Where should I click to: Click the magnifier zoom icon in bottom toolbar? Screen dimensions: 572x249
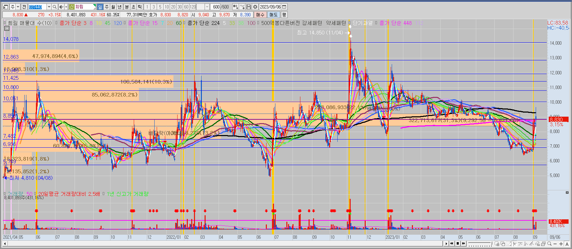[x=549, y=244]
